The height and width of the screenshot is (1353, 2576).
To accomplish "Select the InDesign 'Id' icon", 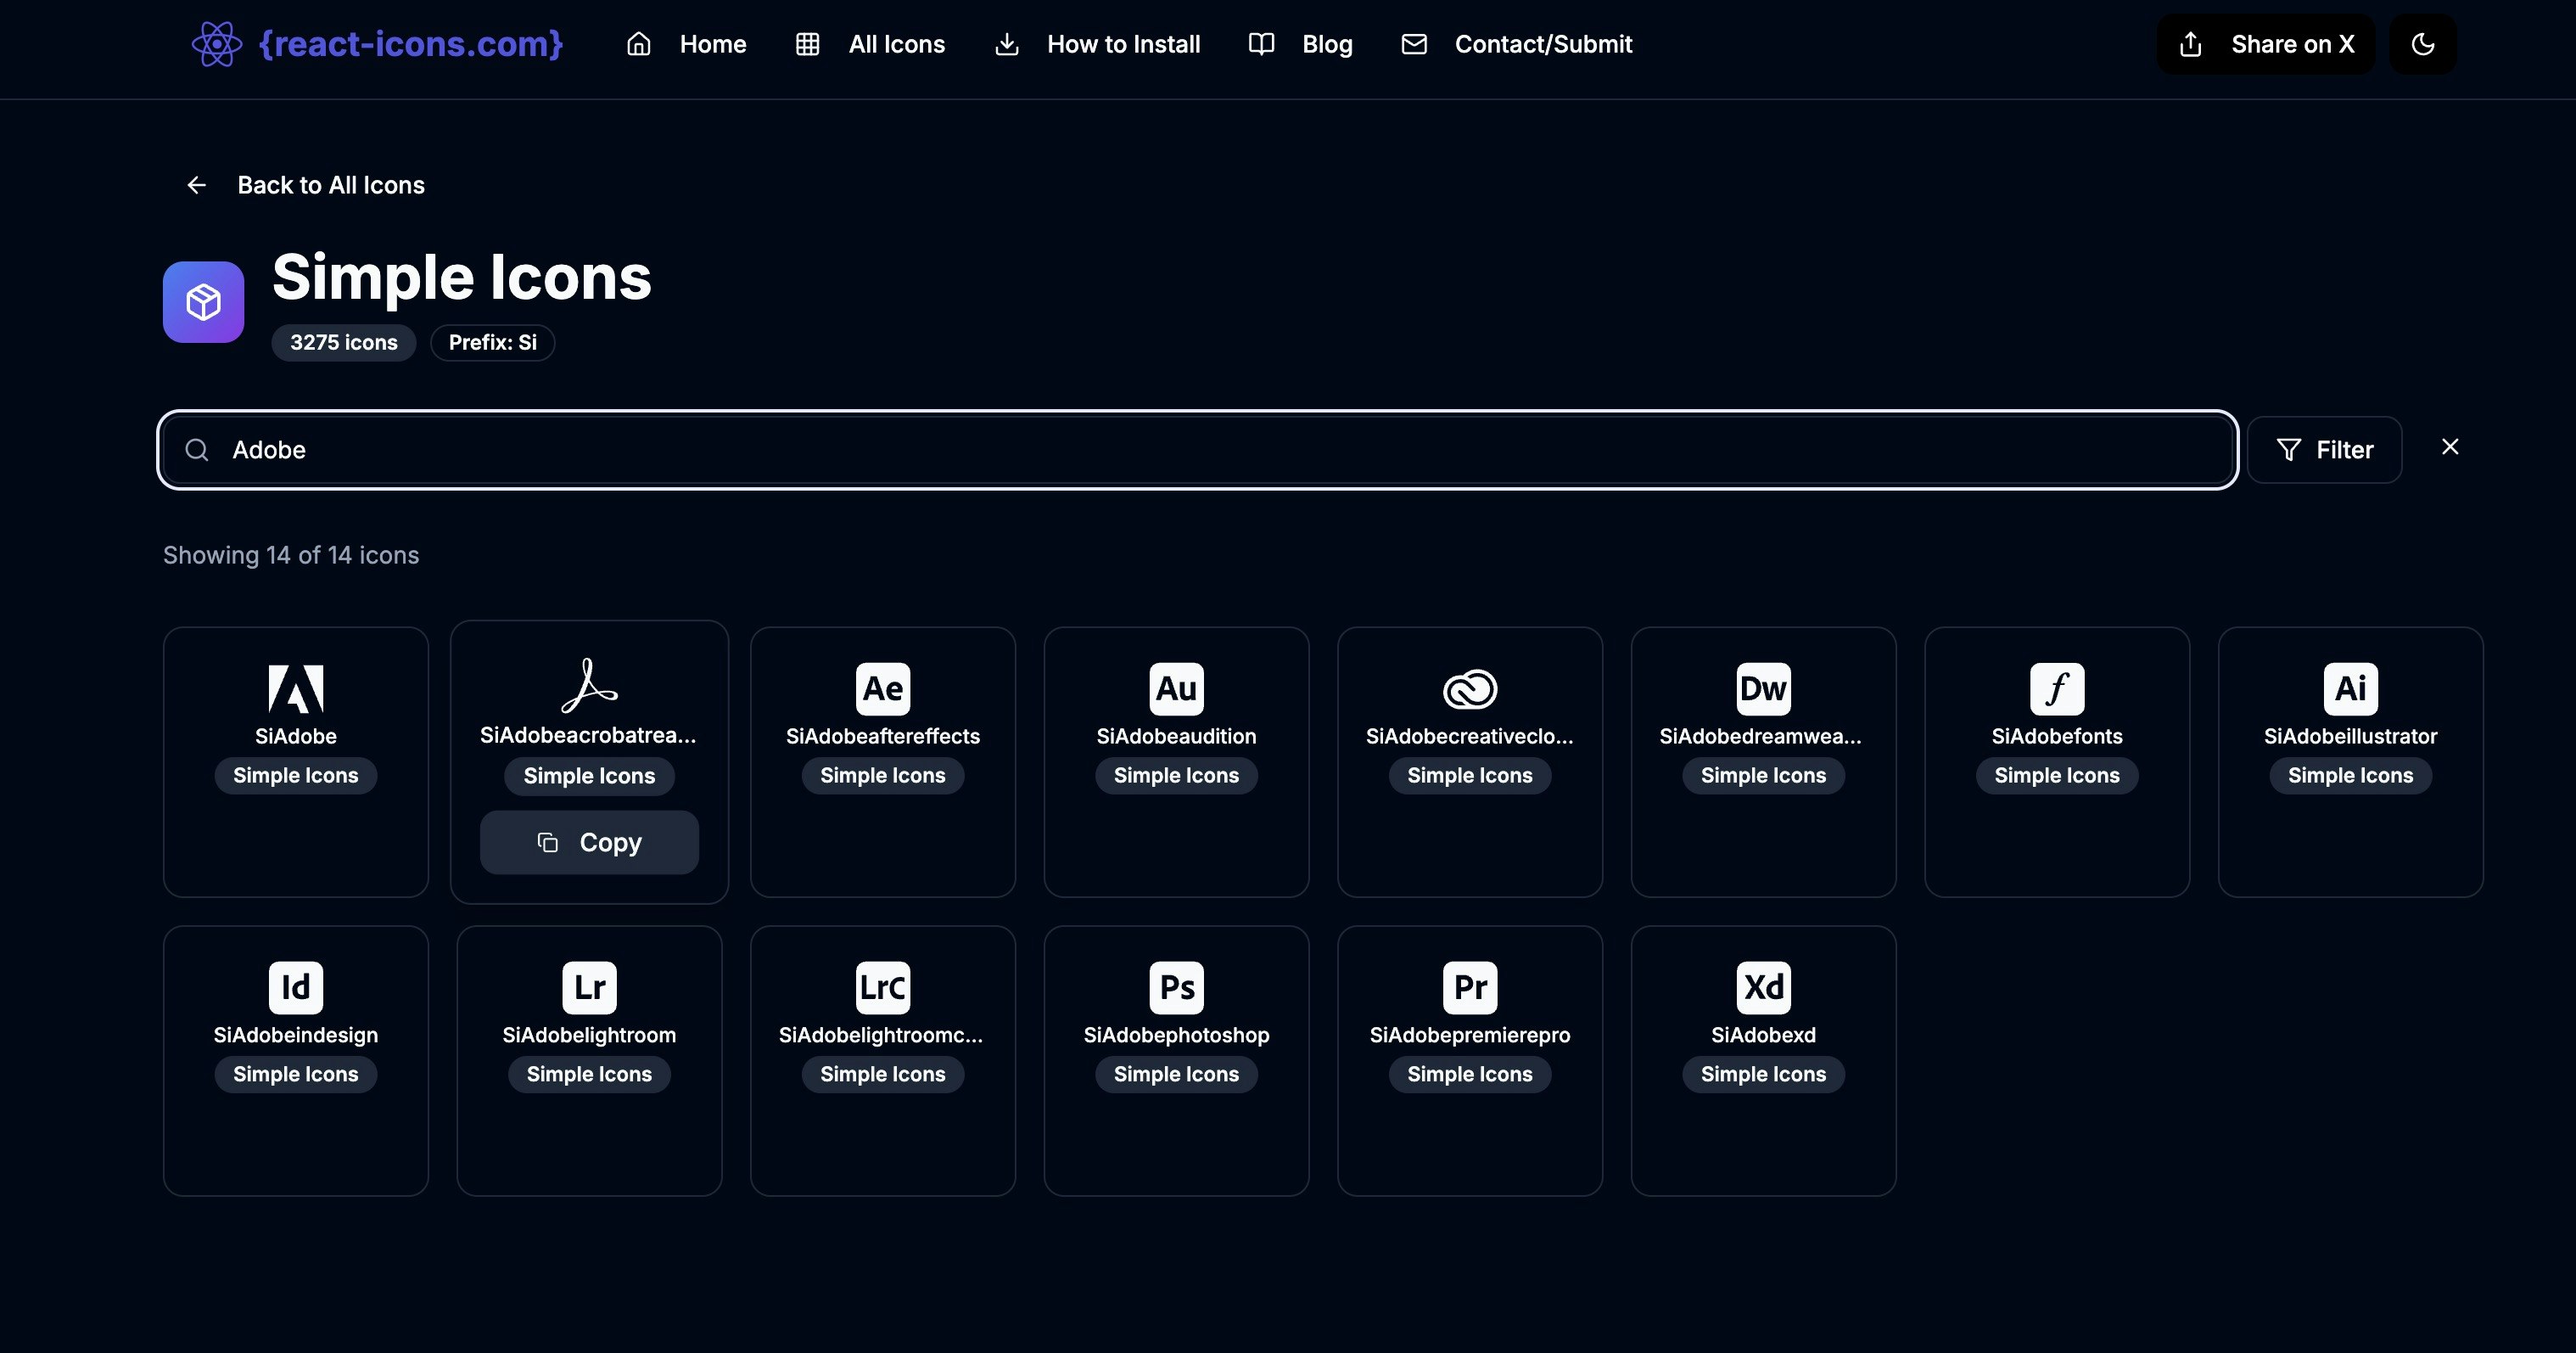I will (x=296, y=988).
